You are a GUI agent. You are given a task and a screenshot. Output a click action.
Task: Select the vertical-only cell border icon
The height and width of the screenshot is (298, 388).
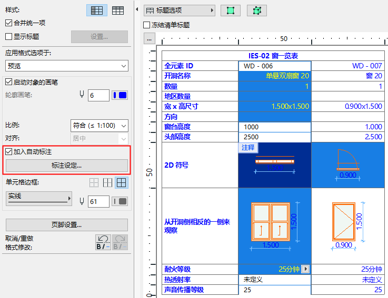[x=107, y=183]
